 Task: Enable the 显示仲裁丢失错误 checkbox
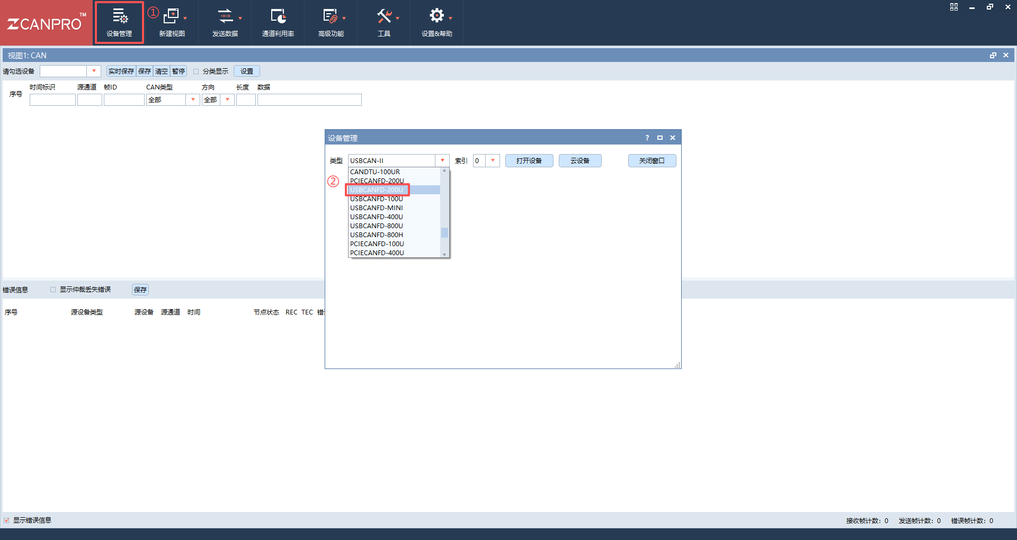pos(53,290)
